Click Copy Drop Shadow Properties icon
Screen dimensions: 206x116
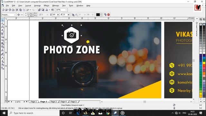click(x=105, y=15)
